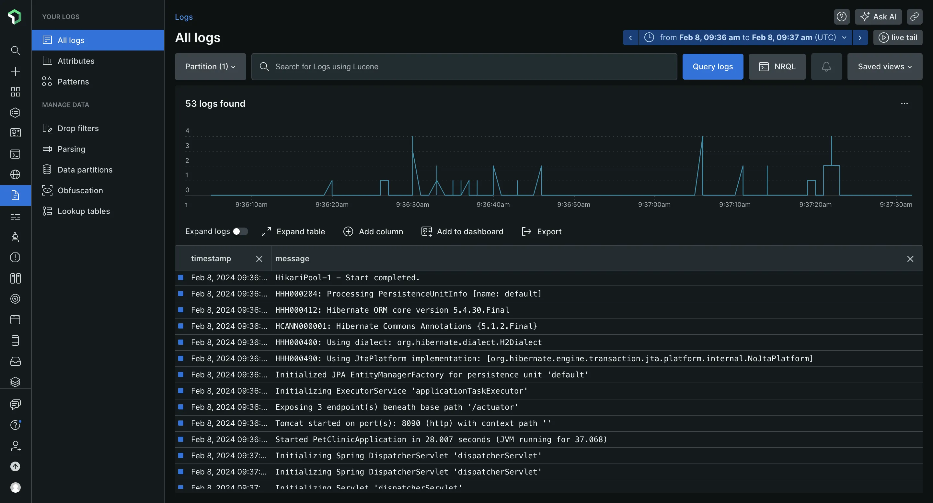This screenshot has width=933, height=503.
Task: Open the Query your data terminal icon
Action: 15,154
